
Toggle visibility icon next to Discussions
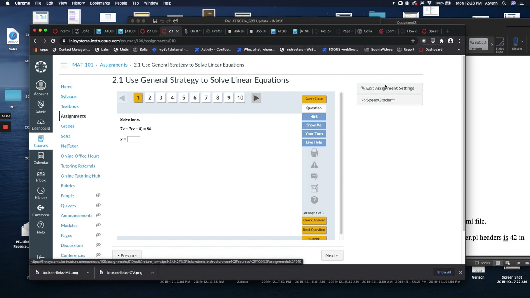click(98, 245)
